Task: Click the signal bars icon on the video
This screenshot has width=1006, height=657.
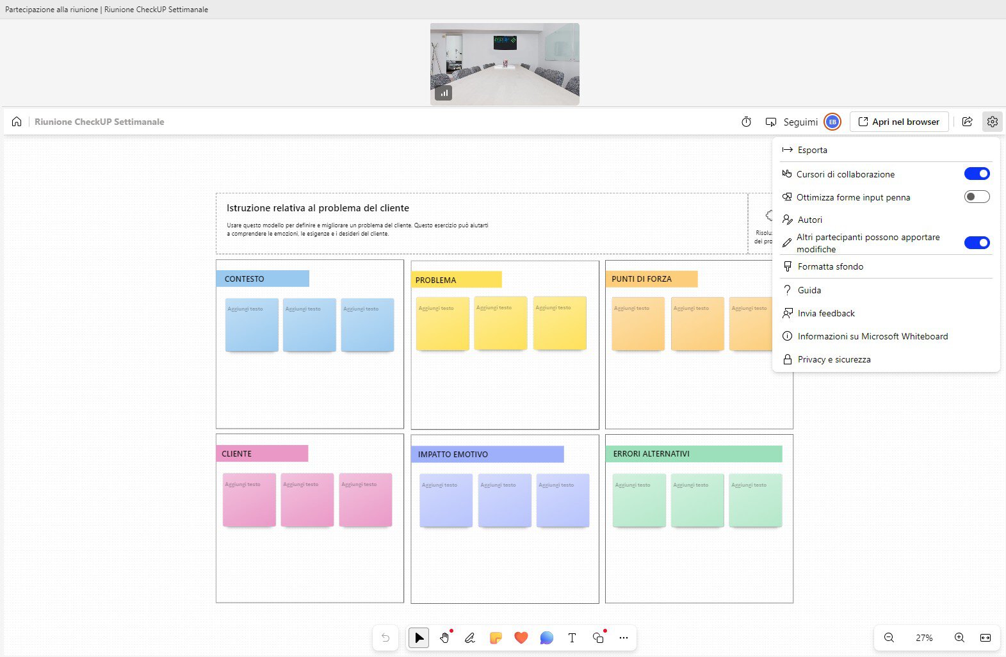Action: coord(444,93)
